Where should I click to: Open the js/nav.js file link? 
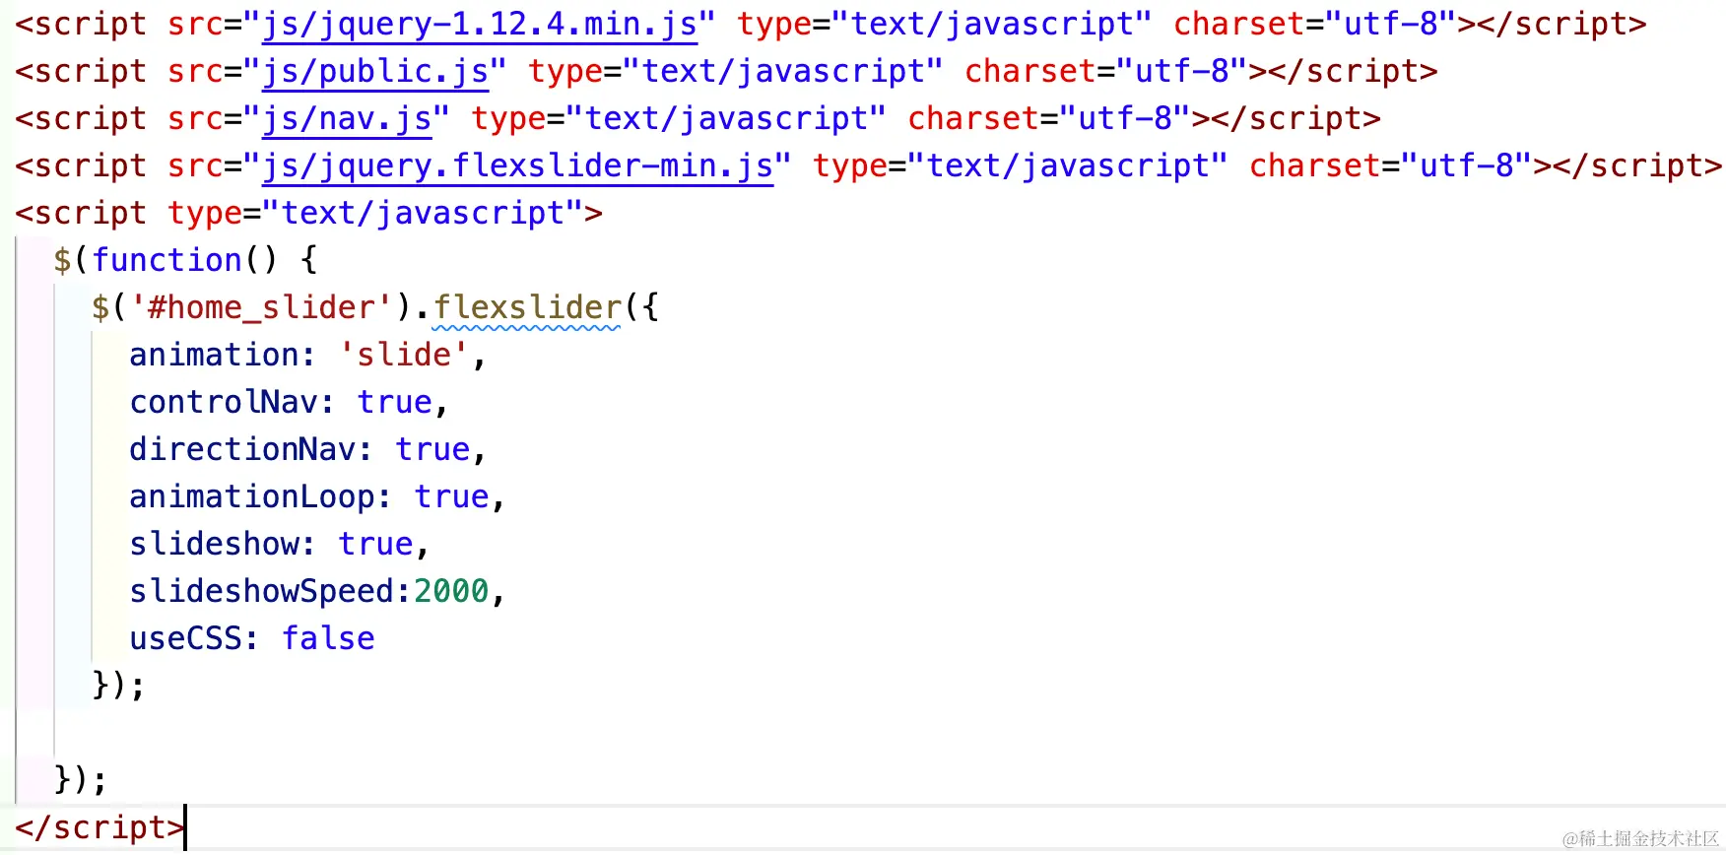point(347,118)
